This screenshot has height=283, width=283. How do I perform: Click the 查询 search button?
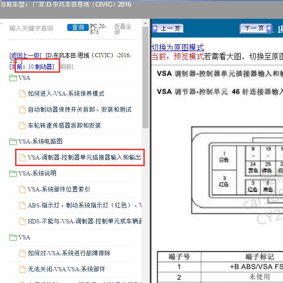[78, 28]
